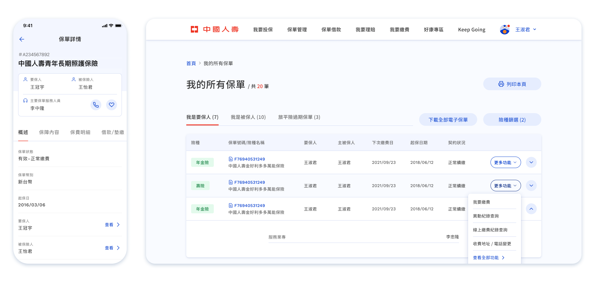
Task: Select the 保費明細 tab on phone
Action: click(80, 132)
